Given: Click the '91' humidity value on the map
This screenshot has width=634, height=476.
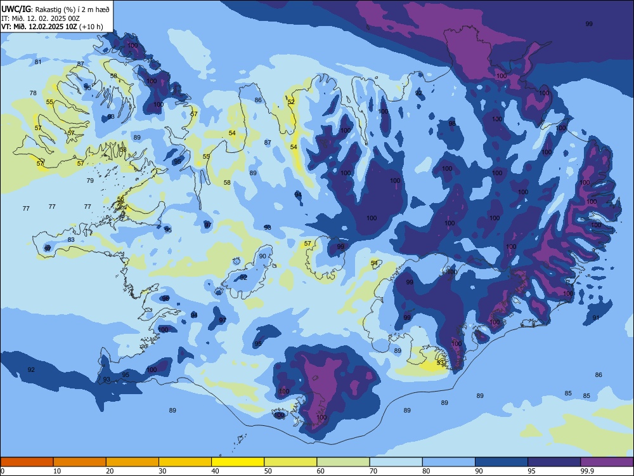Looking at the screenshot, I should 596,318.
